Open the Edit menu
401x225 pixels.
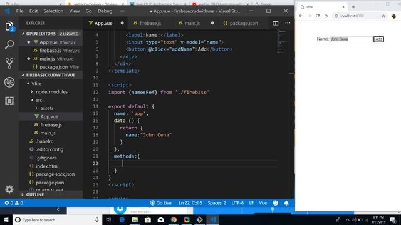[x=33, y=11]
